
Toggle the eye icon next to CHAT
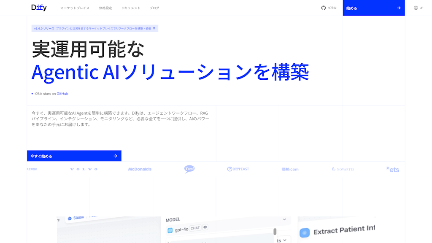[205, 227]
